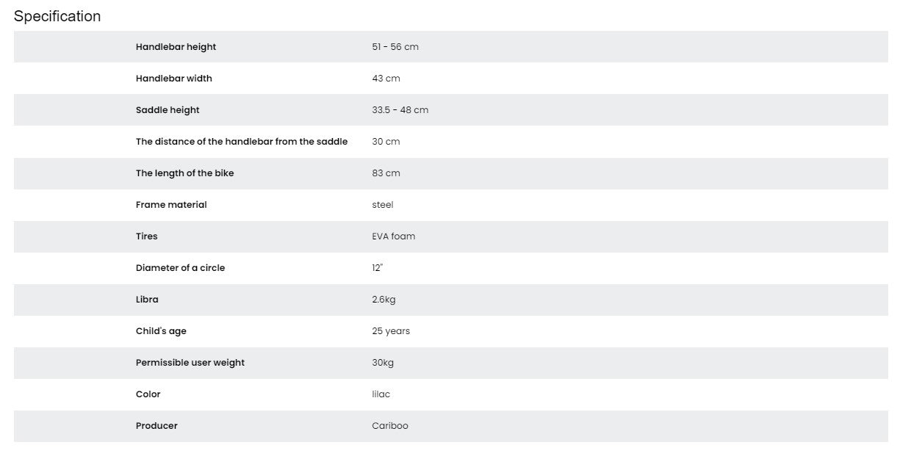Click the Permissible user weight label

190,363
